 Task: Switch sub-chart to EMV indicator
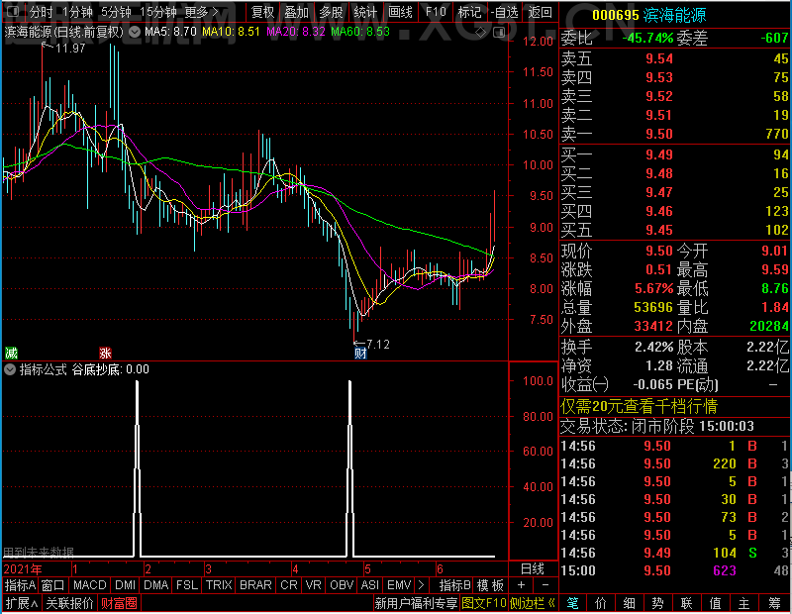(399, 585)
